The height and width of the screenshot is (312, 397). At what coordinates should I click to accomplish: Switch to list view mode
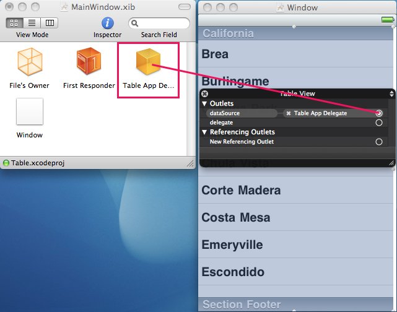pyautogui.click(x=32, y=23)
